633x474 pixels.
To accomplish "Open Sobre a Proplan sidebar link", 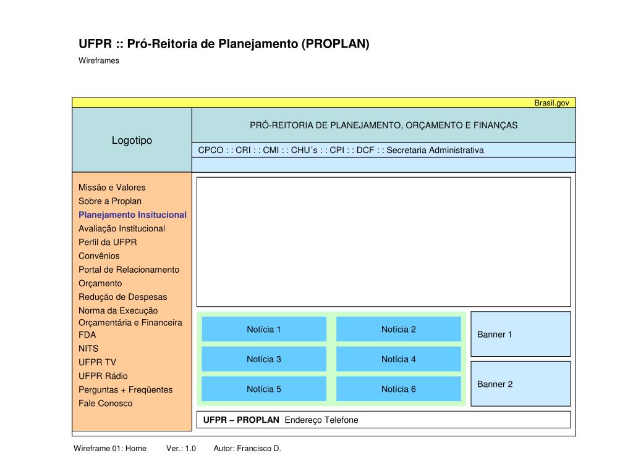I will [110, 201].
